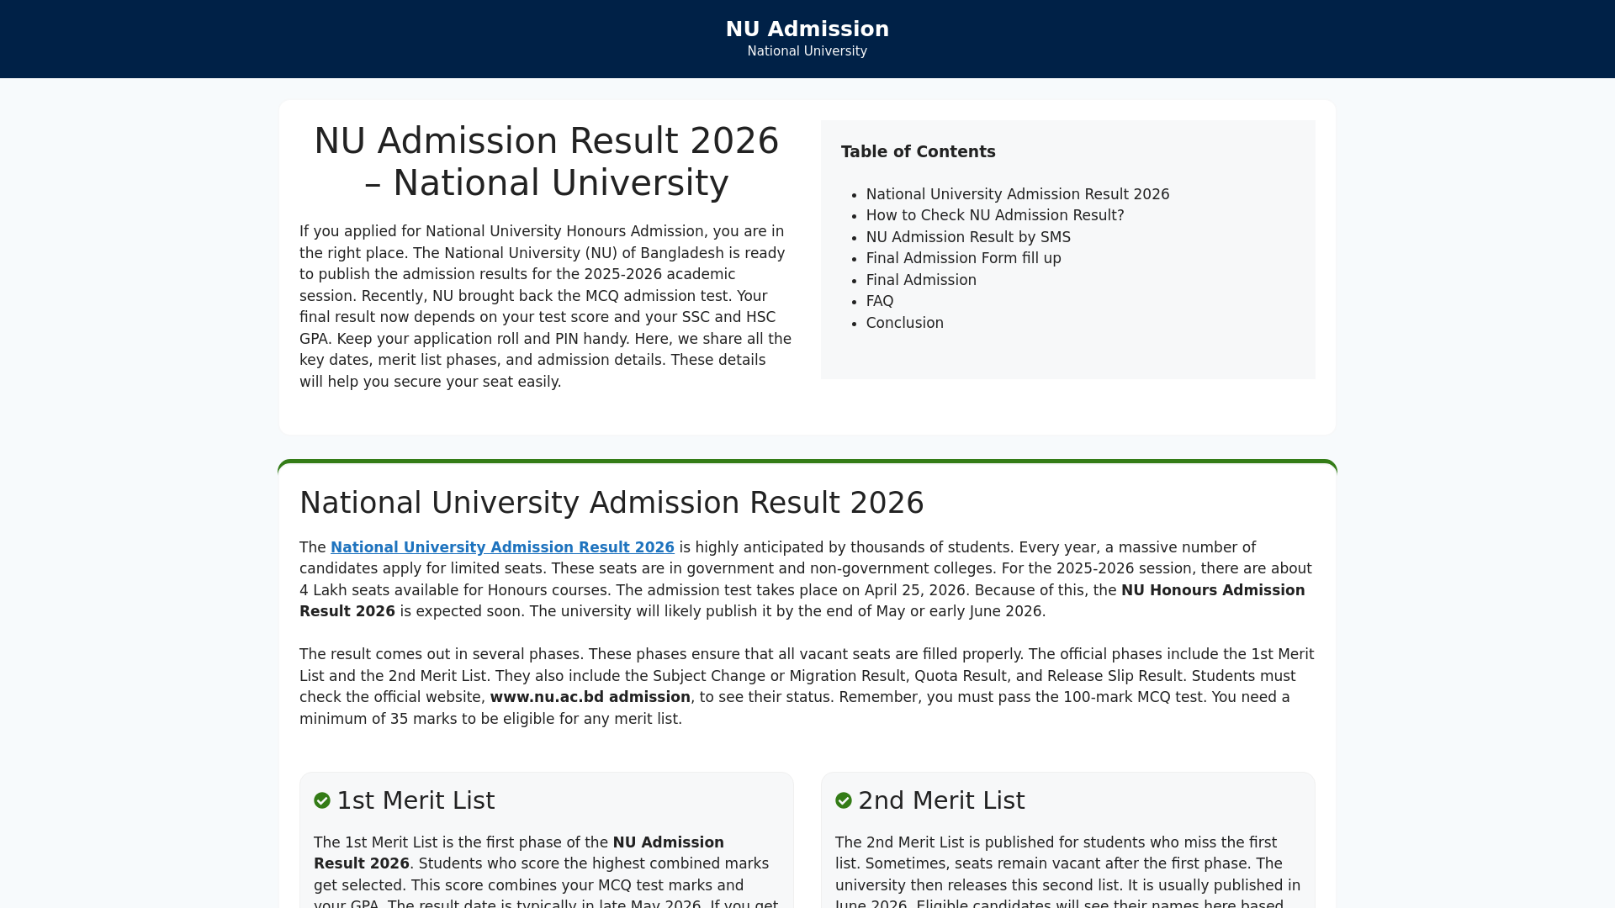Follow the blue 'National University Admission Result 2026' hyperlink
Image resolution: width=1615 pixels, height=908 pixels.
coord(502,547)
